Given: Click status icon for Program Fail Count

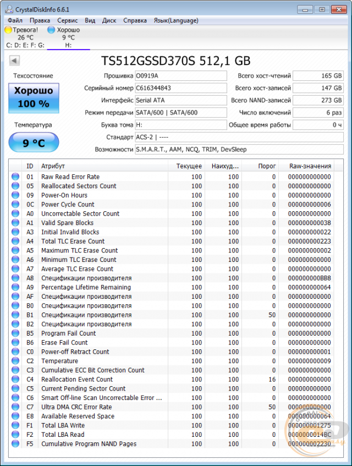Looking at the screenshot, I should tap(15, 333).
